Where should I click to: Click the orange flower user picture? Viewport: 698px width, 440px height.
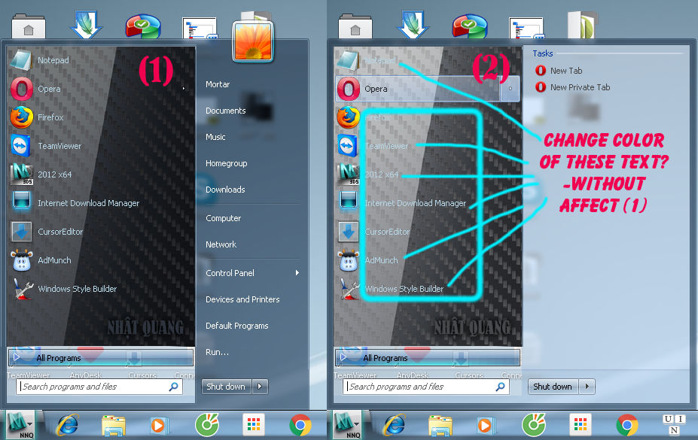pos(253,41)
